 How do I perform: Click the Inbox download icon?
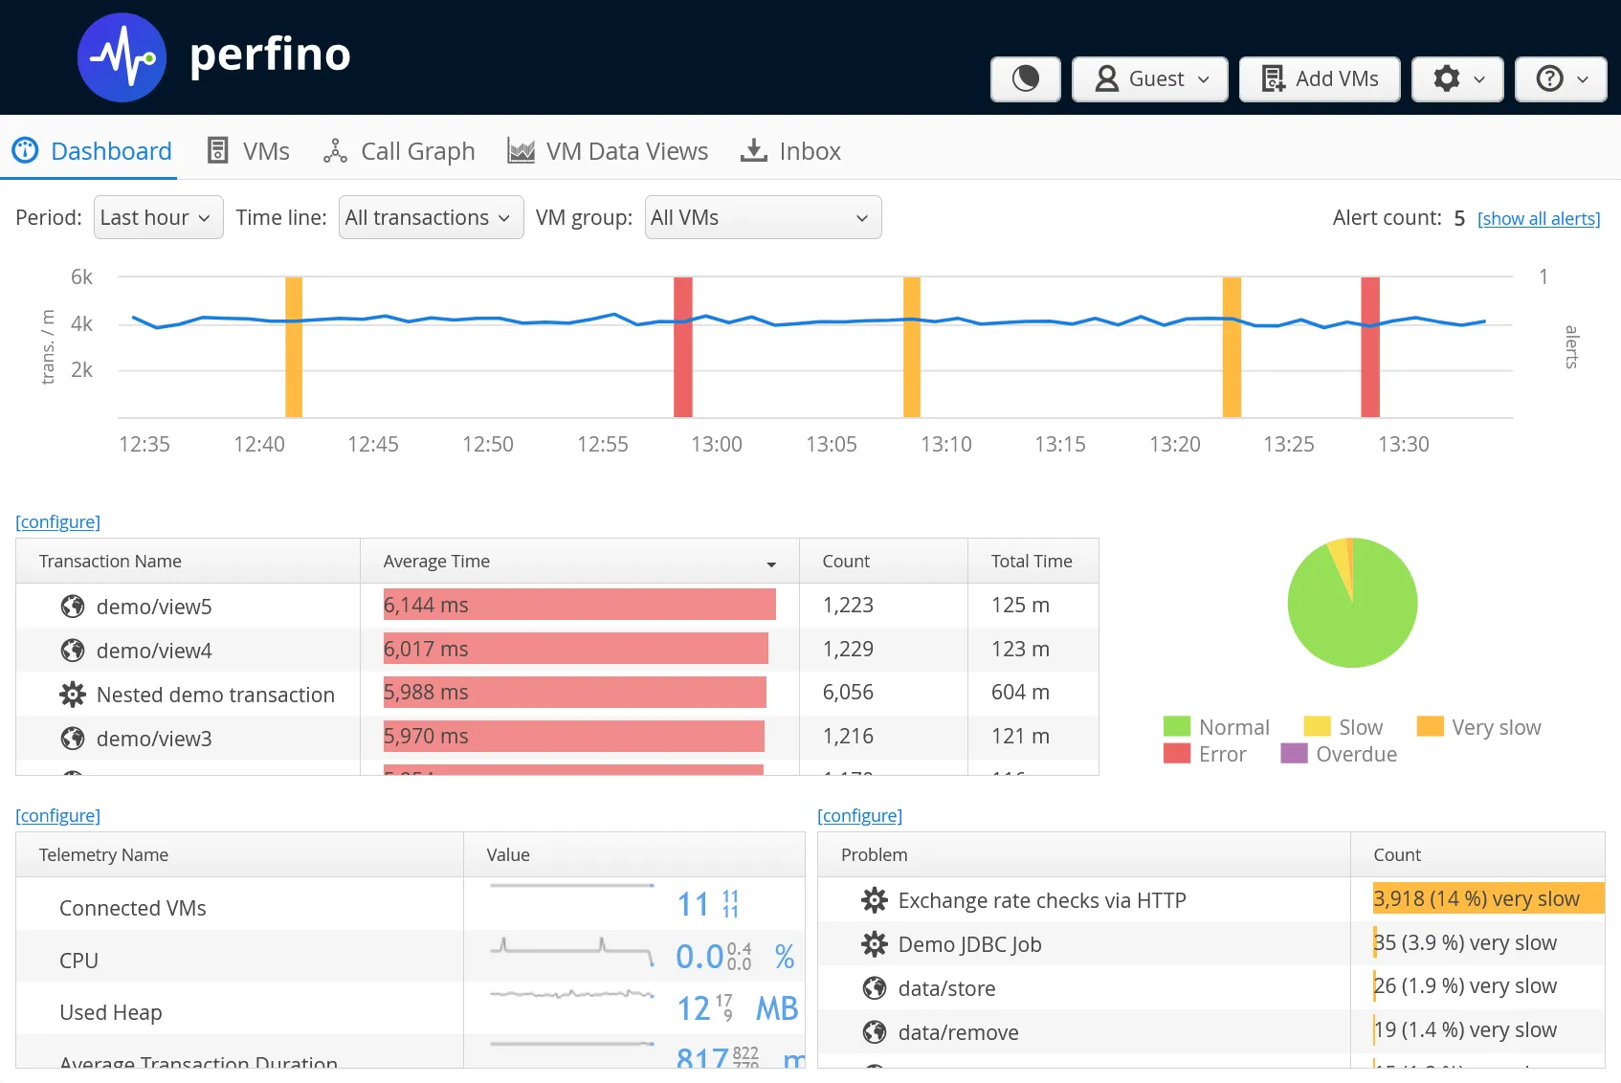[x=754, y=151]
